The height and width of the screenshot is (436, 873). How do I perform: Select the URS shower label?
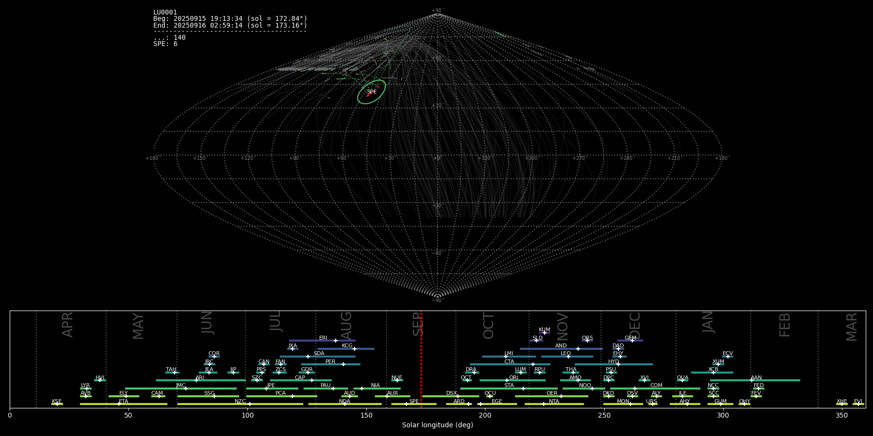coord(651,401)
